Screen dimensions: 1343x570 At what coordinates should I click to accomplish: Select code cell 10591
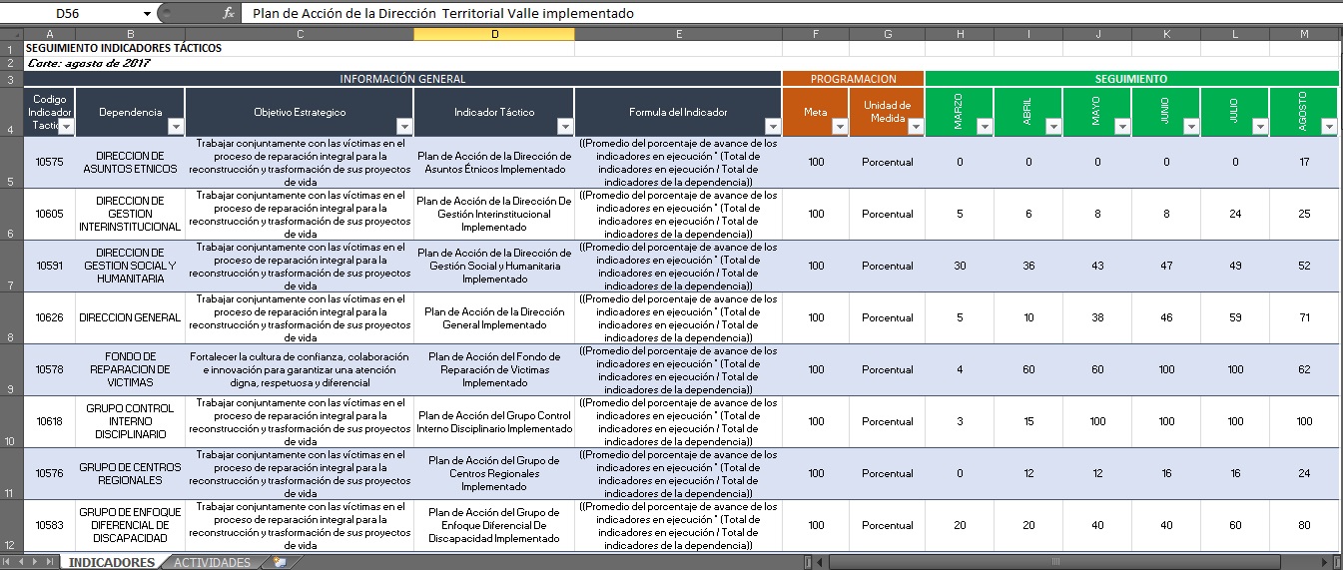[49, 266]
